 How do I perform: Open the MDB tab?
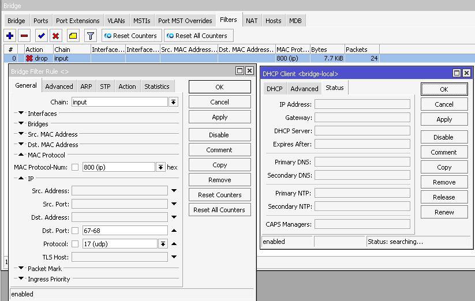tap(296, 21)
